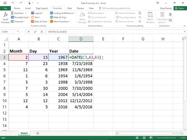Image resolution: width=187 pixels, height=140 pixels.
Task: Open the File tab
Action: (5, 8)
